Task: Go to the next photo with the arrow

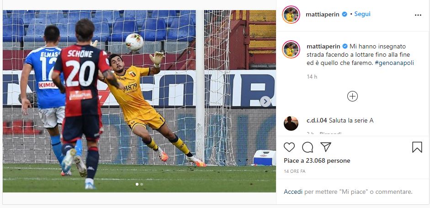Action: click(265, 101)
